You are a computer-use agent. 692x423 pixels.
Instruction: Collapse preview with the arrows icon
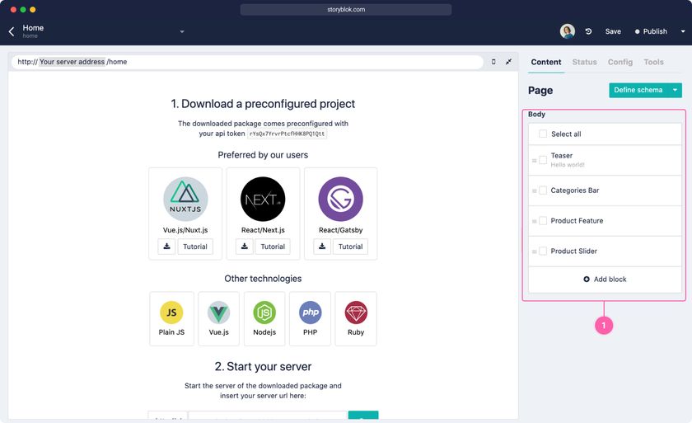coord(508,62)
